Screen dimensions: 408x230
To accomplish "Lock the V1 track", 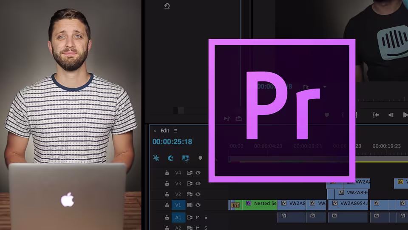I will 167,205.
